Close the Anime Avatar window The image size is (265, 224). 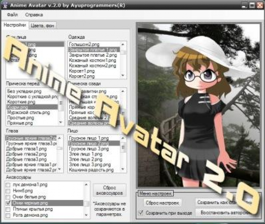[x=260, y=5]
